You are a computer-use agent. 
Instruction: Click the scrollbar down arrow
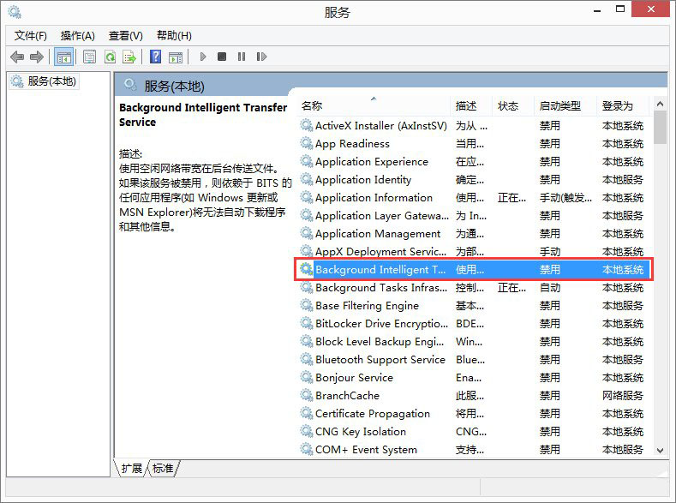[660, 451]
